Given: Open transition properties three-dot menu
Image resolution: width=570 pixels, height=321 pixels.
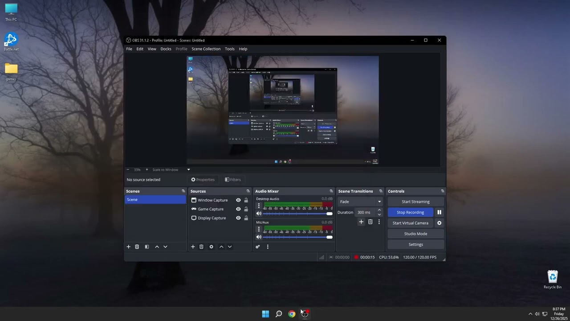Looking at the screenshot, I should point(379,222).
